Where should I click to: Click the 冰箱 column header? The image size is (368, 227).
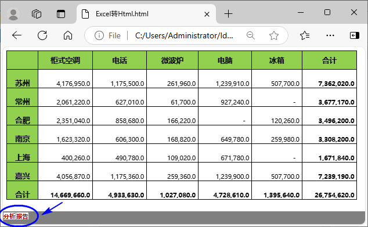pos(277,60)
